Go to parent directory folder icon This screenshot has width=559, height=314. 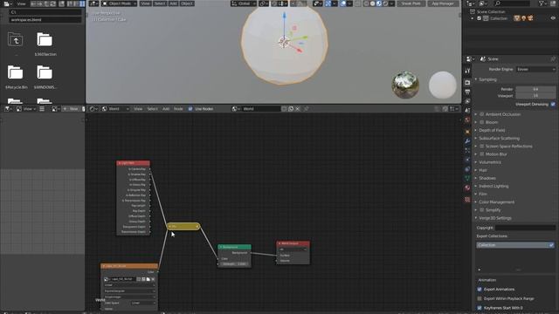(x=16, y=40)
